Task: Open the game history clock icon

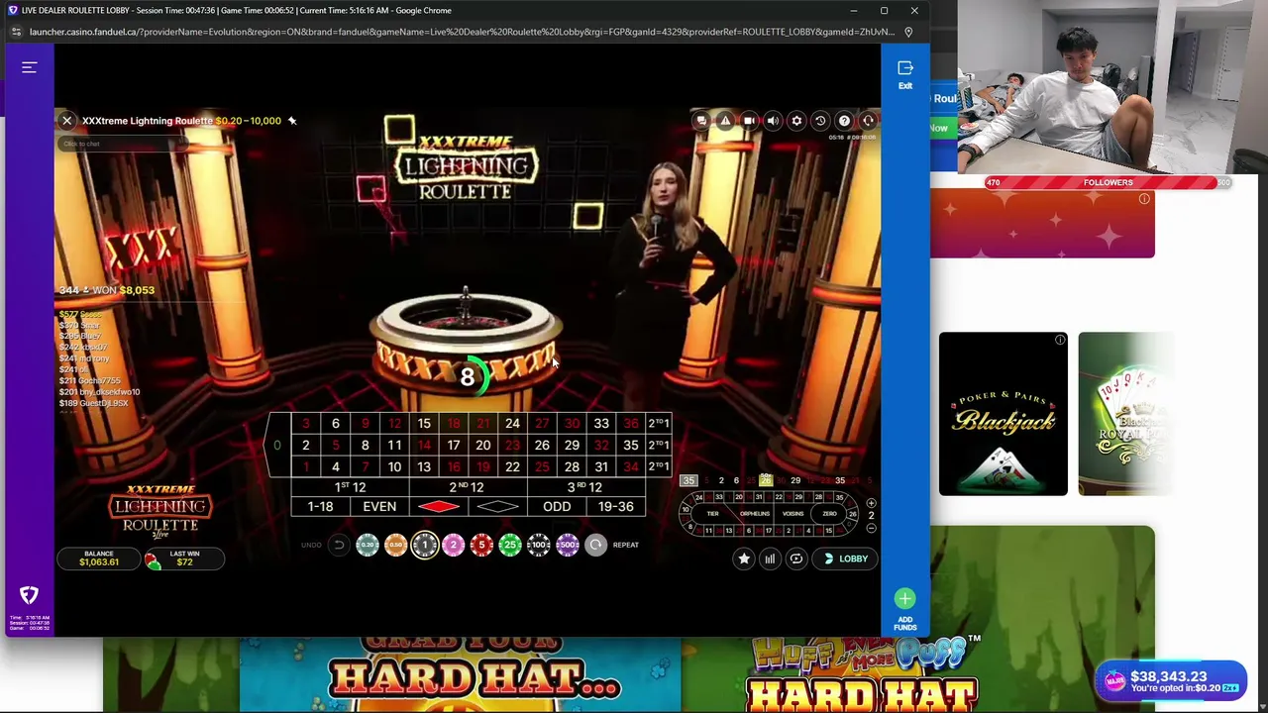Action: (820, 121)
